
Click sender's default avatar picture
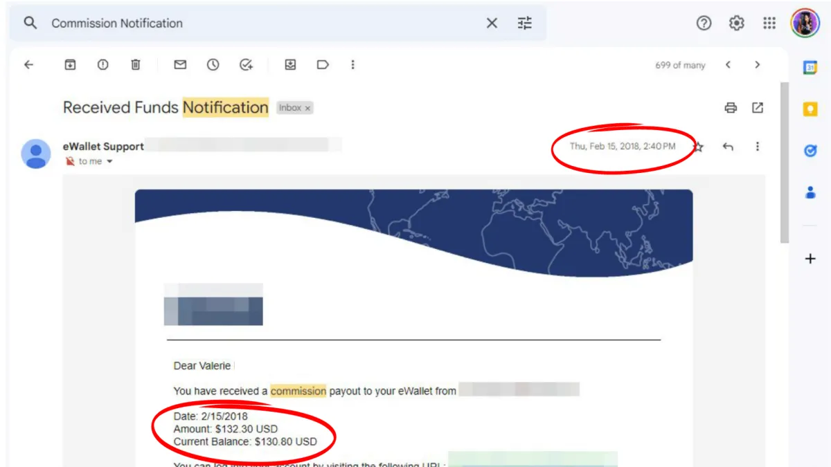pyautogui.click(x=36, y=154)
